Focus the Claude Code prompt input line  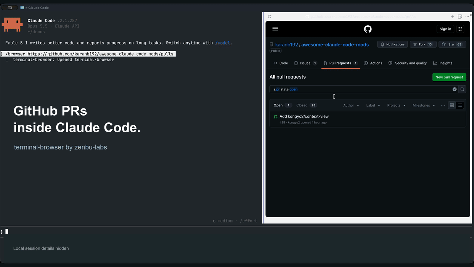point(237,232)
